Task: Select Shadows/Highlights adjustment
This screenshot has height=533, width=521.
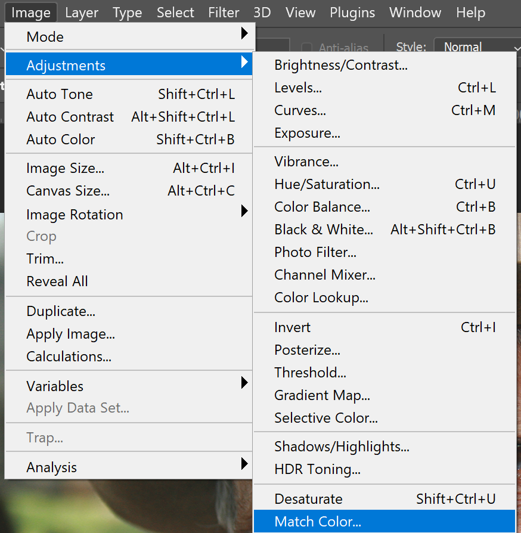Action: (x=384, y=447)
